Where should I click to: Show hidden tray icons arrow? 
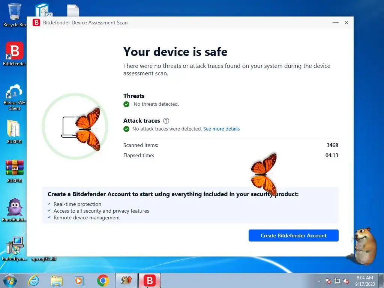[319, 281]
